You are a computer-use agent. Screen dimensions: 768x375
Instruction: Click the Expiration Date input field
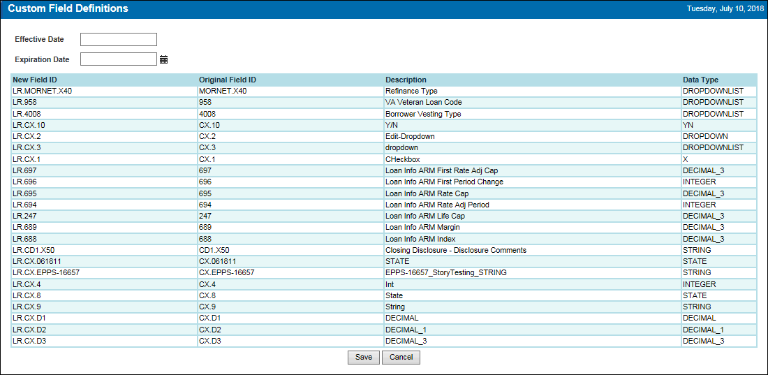click(x=119, y=59)
